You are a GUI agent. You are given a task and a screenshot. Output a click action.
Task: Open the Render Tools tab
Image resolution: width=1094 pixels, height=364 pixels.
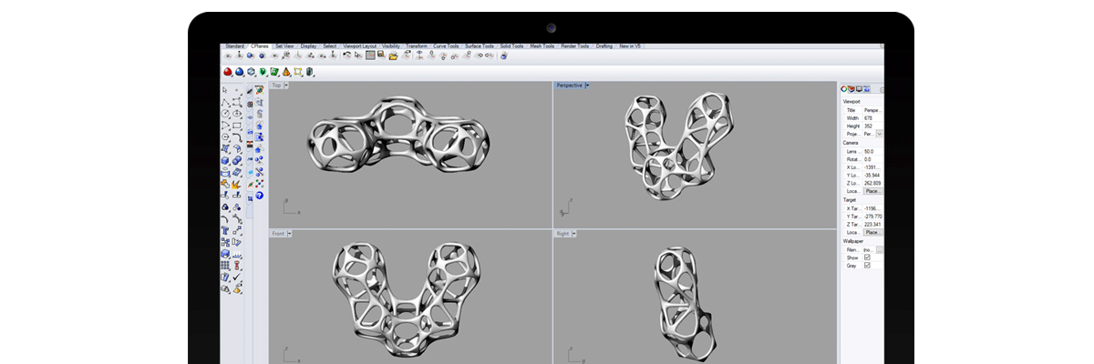click(x=575, y=45)
